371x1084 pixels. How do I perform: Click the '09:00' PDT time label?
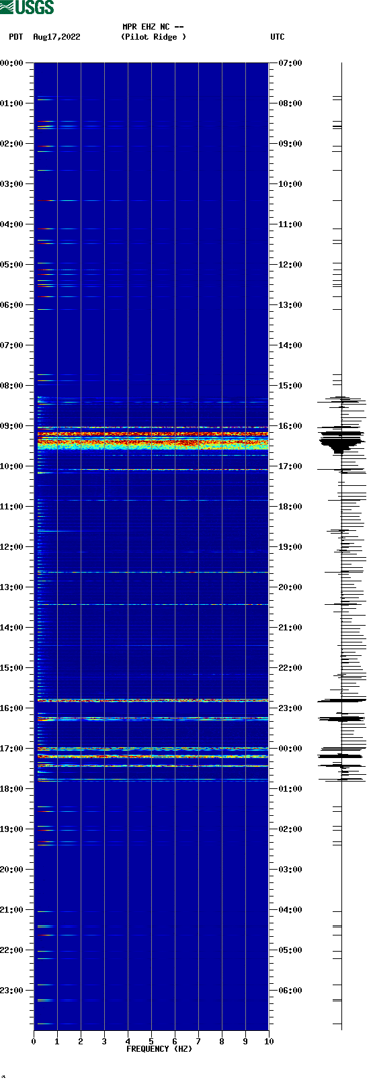tap(11, 426)
